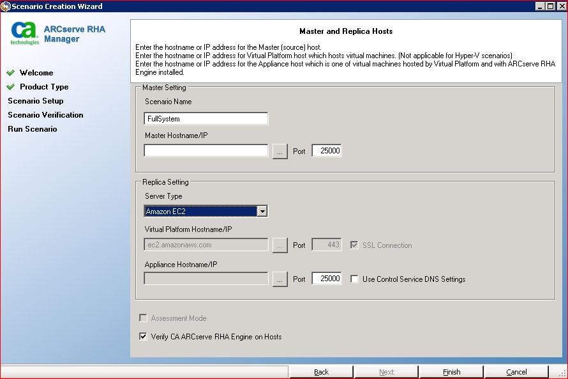Click the SSL Connection checkbox
Screen dimensions: 568x379
(354, 245)
